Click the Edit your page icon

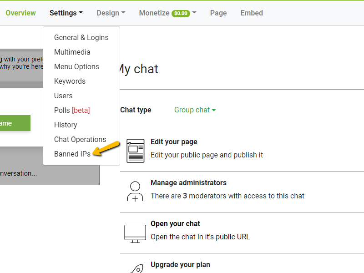coord(135,151)
